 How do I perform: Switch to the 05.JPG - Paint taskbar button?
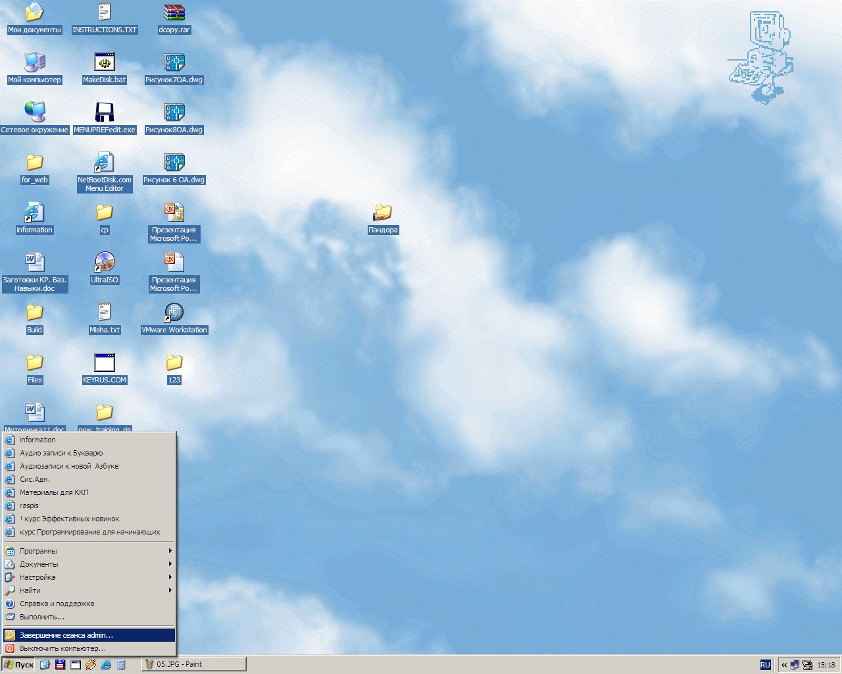[194, 665]
